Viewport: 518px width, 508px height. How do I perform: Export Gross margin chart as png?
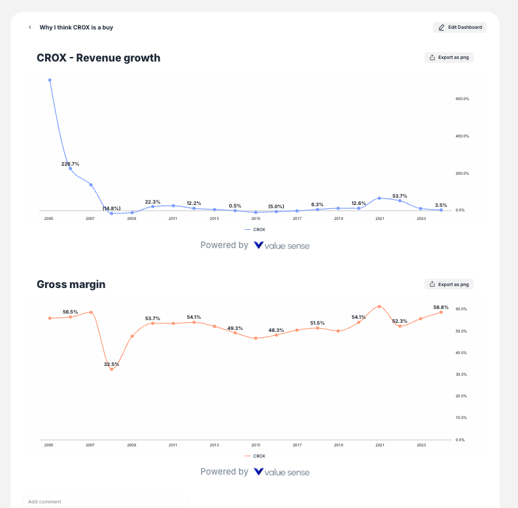(449, 284)
